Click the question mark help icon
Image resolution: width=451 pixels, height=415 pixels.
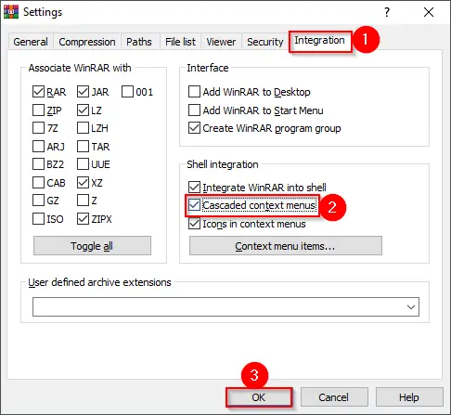point(387,12)
